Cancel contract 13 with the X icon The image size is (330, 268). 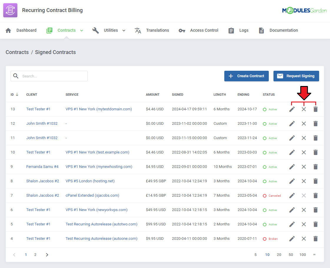pyautogui.click(x=304, y=109)
